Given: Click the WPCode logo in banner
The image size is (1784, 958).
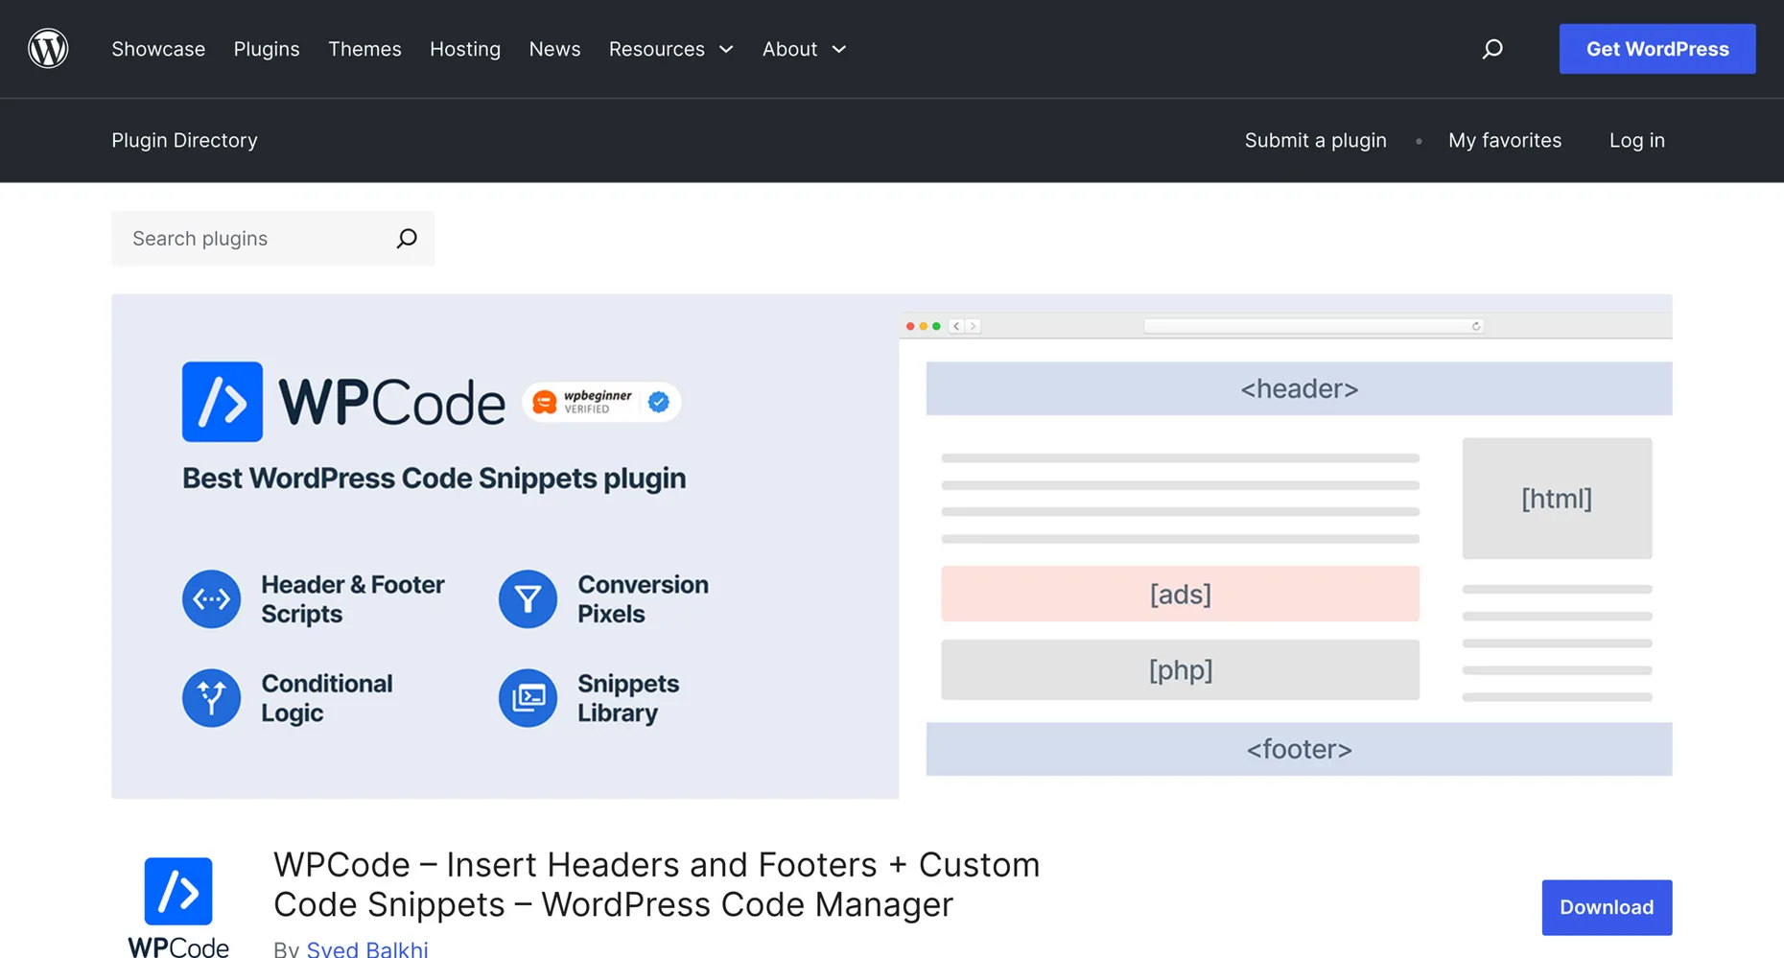Looking at the screenshot, I should (343, 402).
